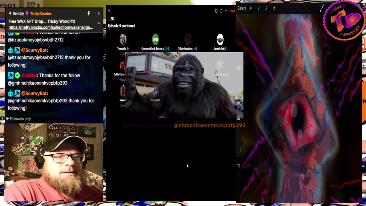Select the Selection S-shaped tool
This screenshot has height=206, width=366.
(x=266, y=8)
